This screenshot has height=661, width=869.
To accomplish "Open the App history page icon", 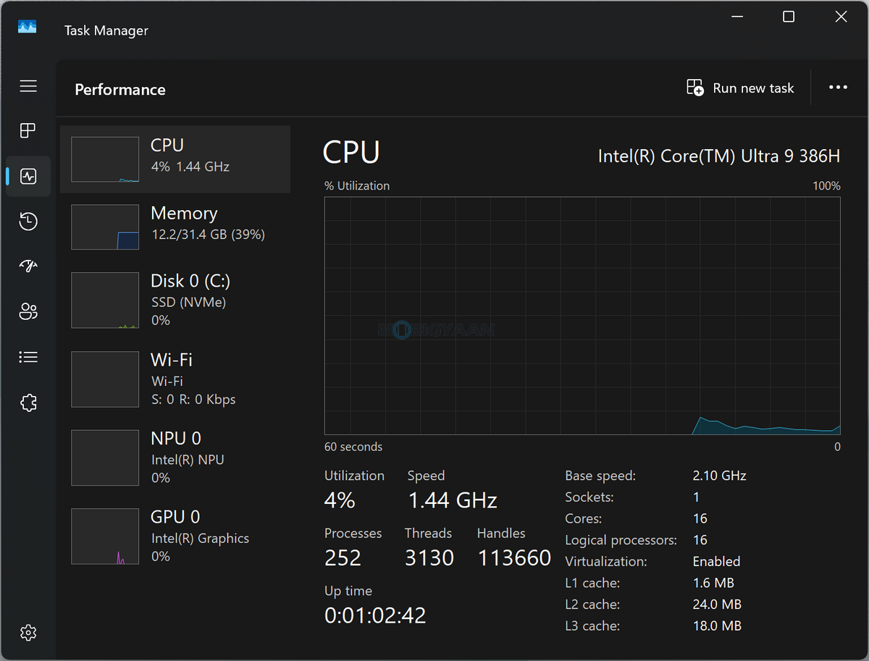I will [28, 222].
